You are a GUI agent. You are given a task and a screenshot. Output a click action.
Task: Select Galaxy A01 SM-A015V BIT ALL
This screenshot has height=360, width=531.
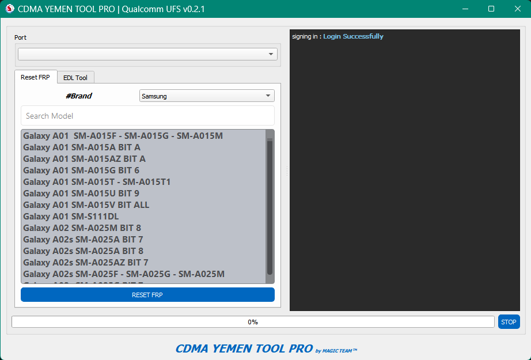(x=85, y=204)
